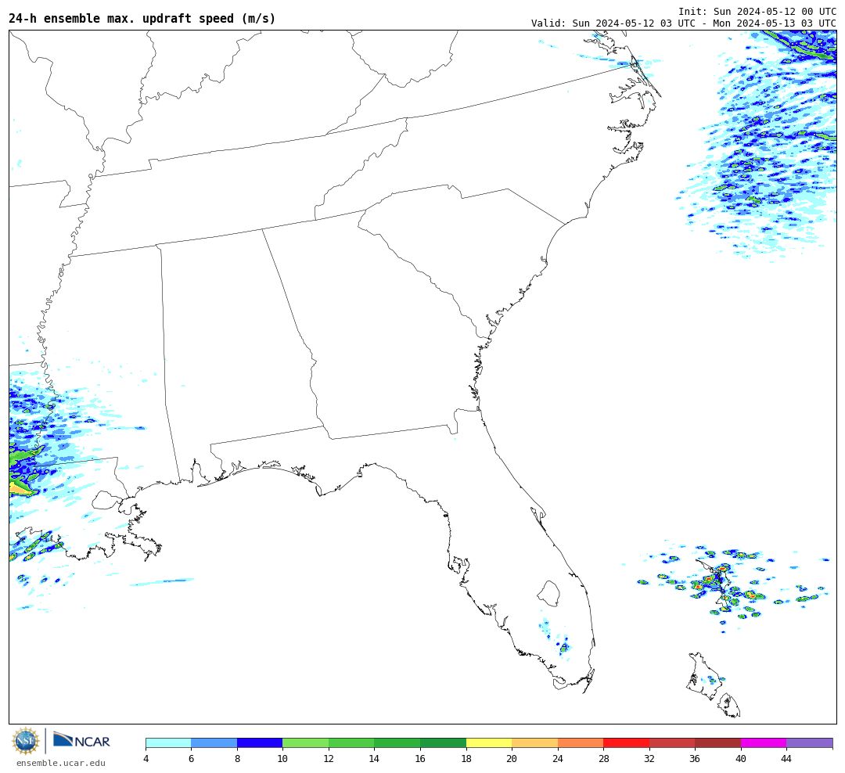
Task: Click the colorbar label '24'
Action: pyautogui.click(x=558, y=758)
